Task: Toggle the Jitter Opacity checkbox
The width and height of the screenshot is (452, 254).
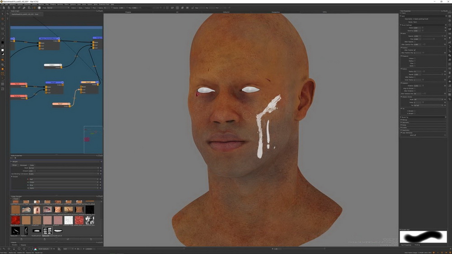Action: (415, 42)
